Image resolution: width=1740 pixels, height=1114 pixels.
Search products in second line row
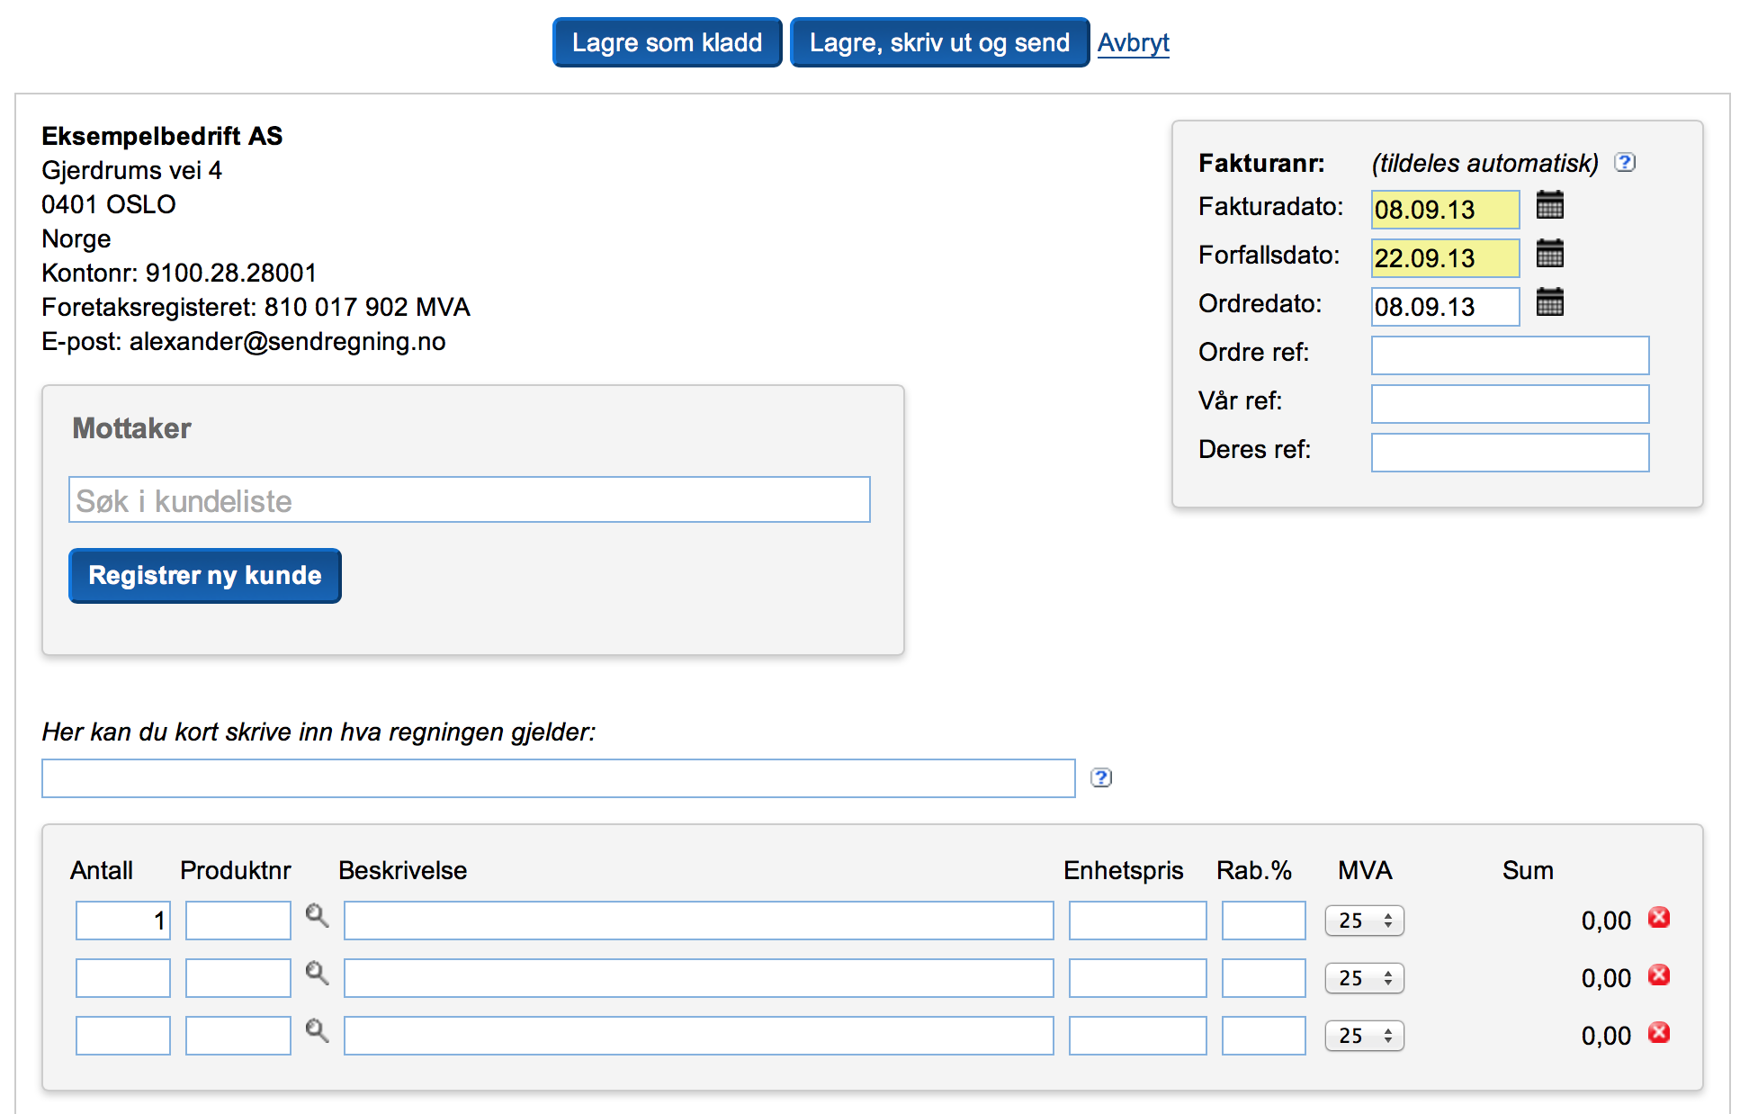point(317,974)
